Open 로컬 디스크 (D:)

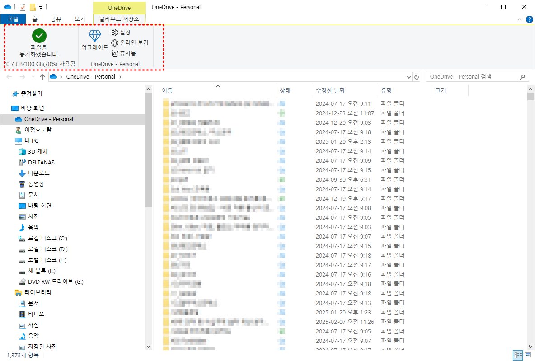pos(48,249)
